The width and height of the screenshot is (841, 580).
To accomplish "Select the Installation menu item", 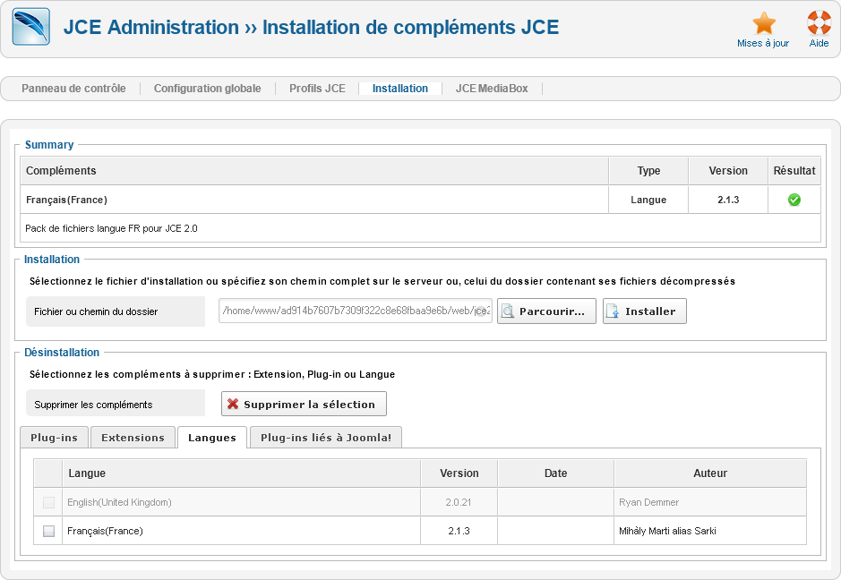I will 399,89.
